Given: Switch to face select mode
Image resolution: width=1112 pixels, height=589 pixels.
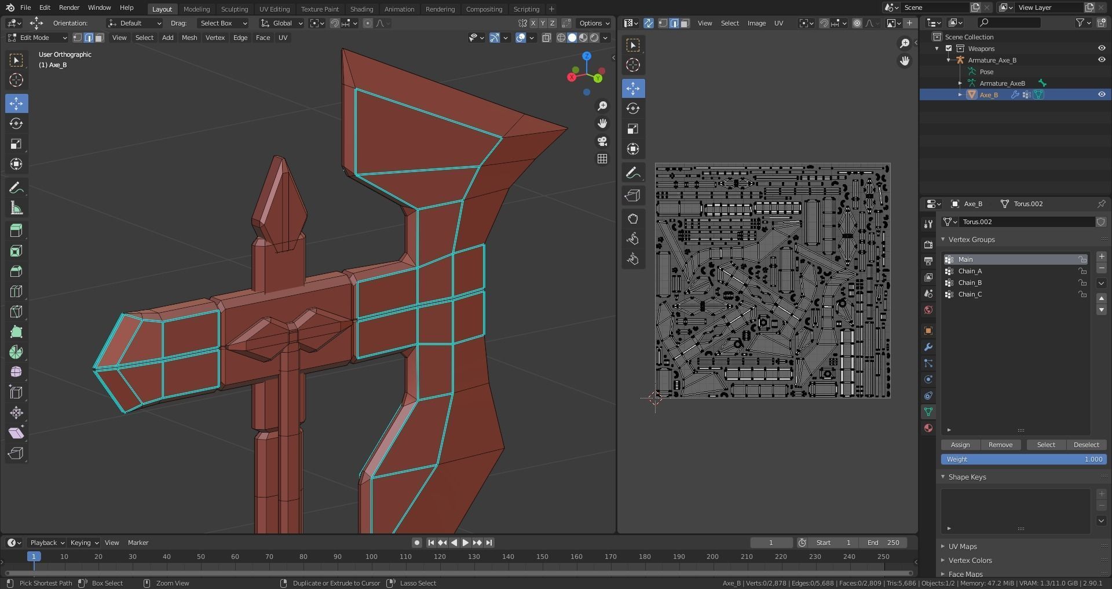Looking at the screenshot, I should click(100, 38).
